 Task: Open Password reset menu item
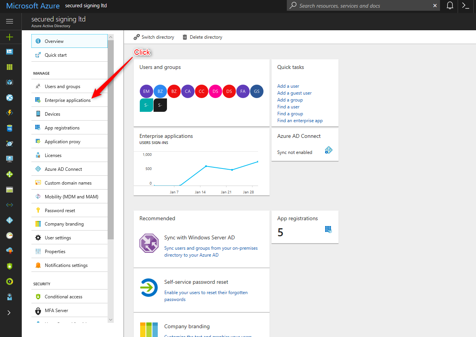click(x=69, y=210)
